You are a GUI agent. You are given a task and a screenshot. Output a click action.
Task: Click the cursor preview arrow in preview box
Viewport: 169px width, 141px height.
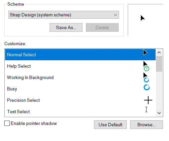143,18
